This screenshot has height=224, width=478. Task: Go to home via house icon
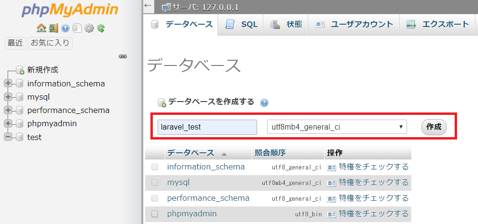click(41, 28)
